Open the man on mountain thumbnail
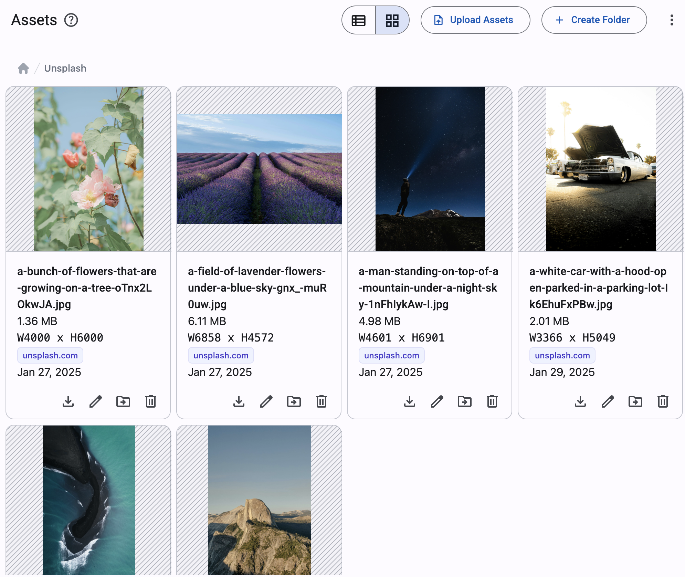This screenshot has height=577, width=685. 430,169
